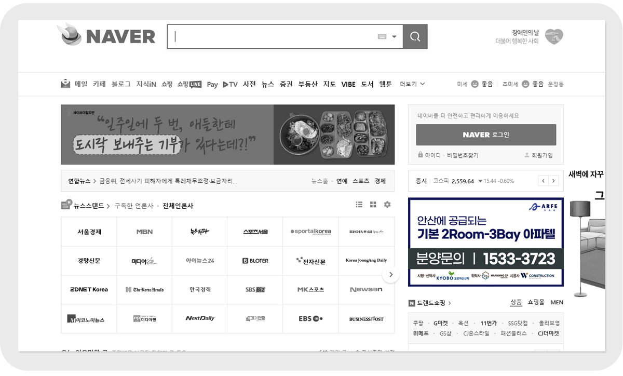The width and height of the screenshot is (623, 376).
Task: Open 웹툰 in the navigation bar
Action: click(x=386, y=84)
